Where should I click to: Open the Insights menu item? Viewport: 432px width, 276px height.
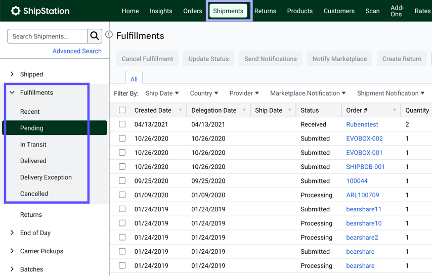point(161,11)
